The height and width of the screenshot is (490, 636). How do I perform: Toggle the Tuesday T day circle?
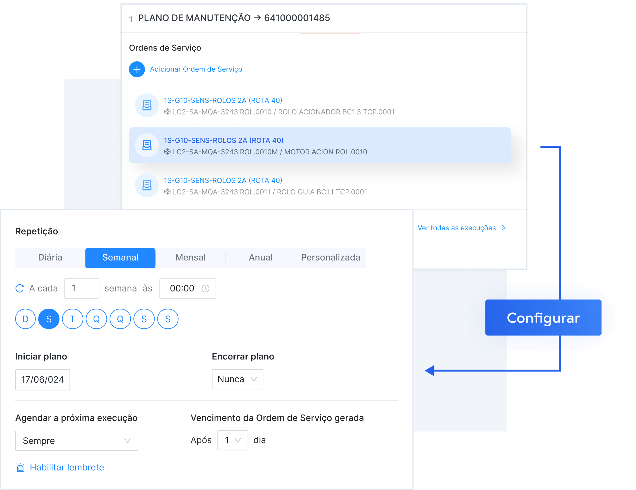pos(73,319)
